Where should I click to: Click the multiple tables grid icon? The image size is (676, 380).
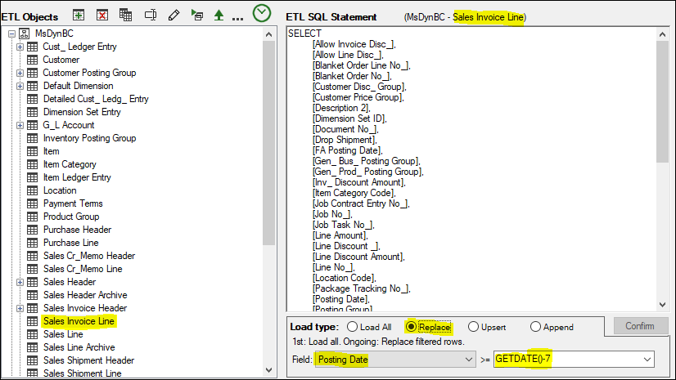[x=125, y=16]
